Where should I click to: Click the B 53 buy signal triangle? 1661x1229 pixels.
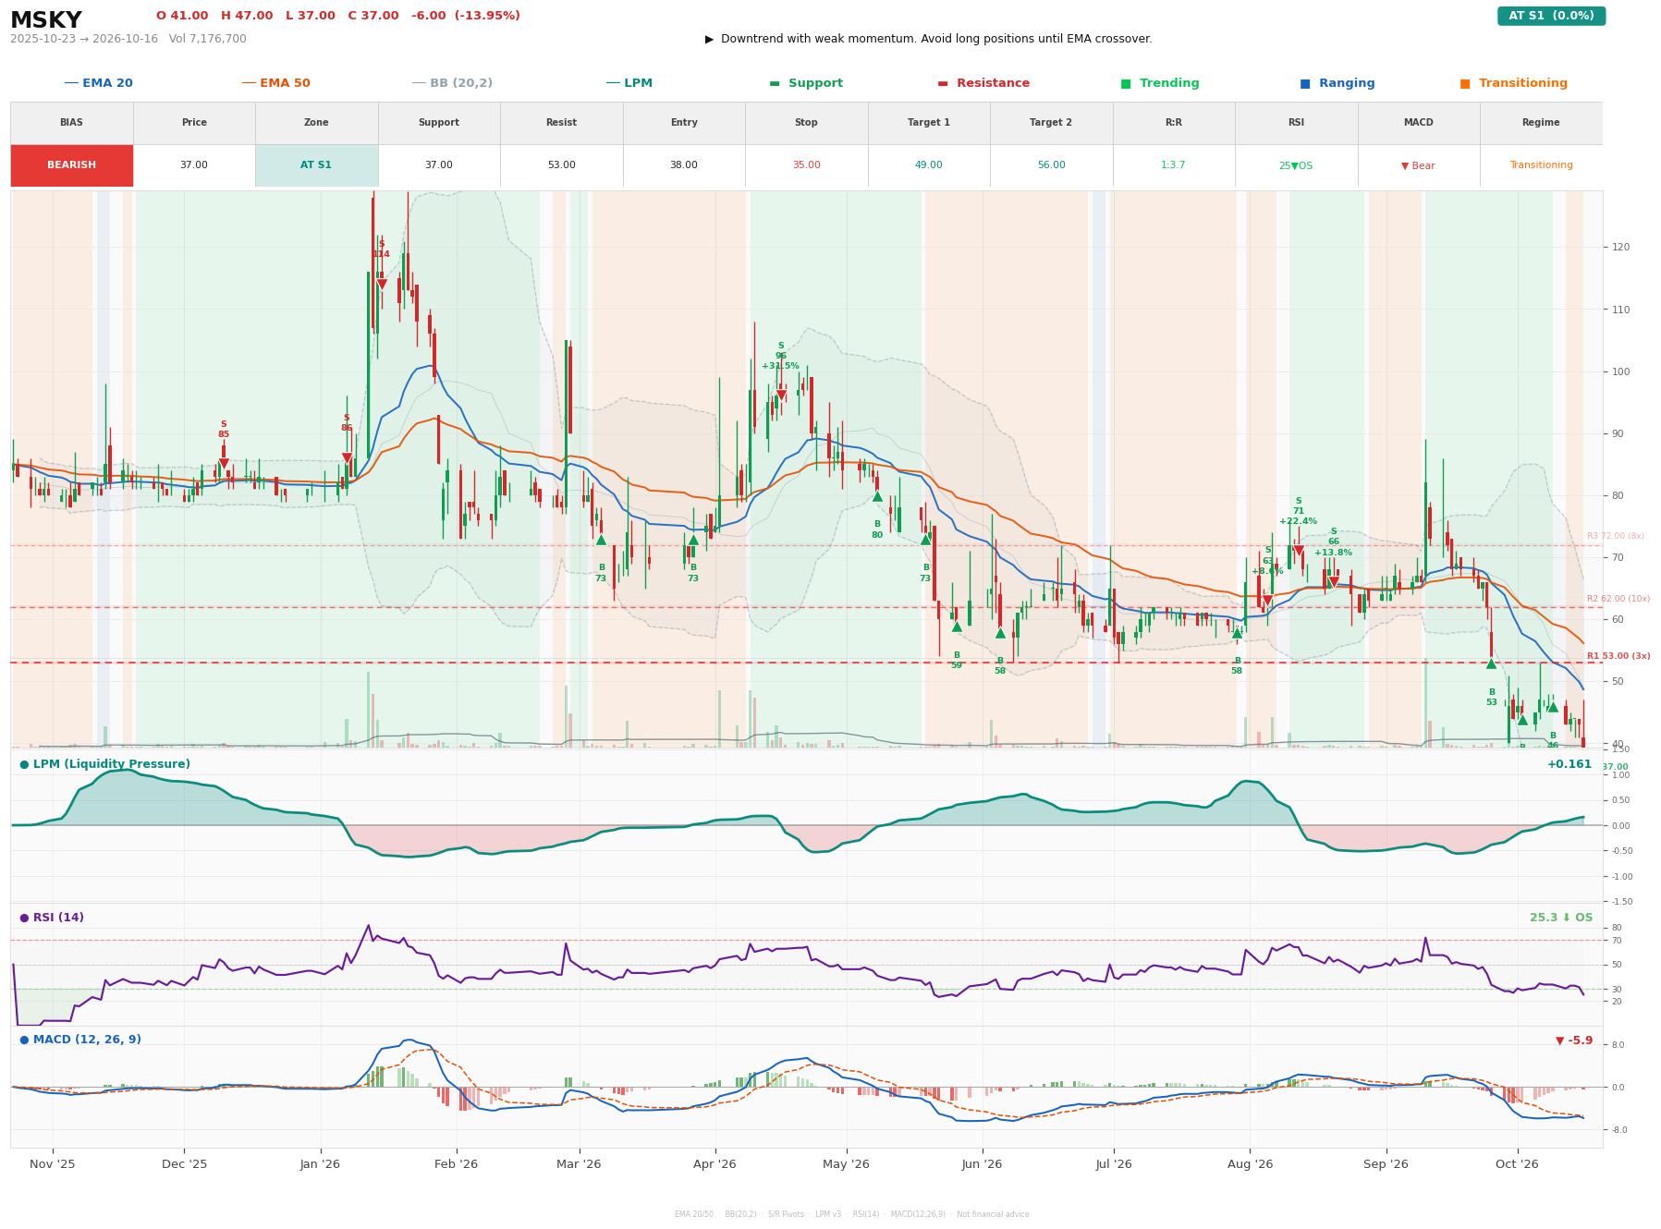coord(1491,663)
